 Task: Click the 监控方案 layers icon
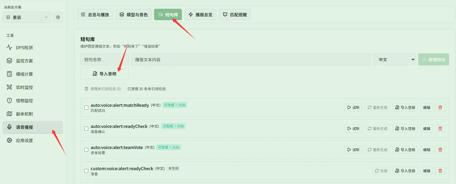[x=9, y=61]
